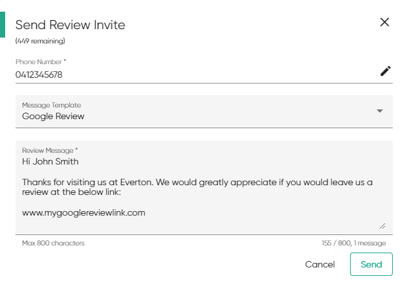Click the Thanks for visiting us paragraph
407x294 pixels.
[197, 187]
